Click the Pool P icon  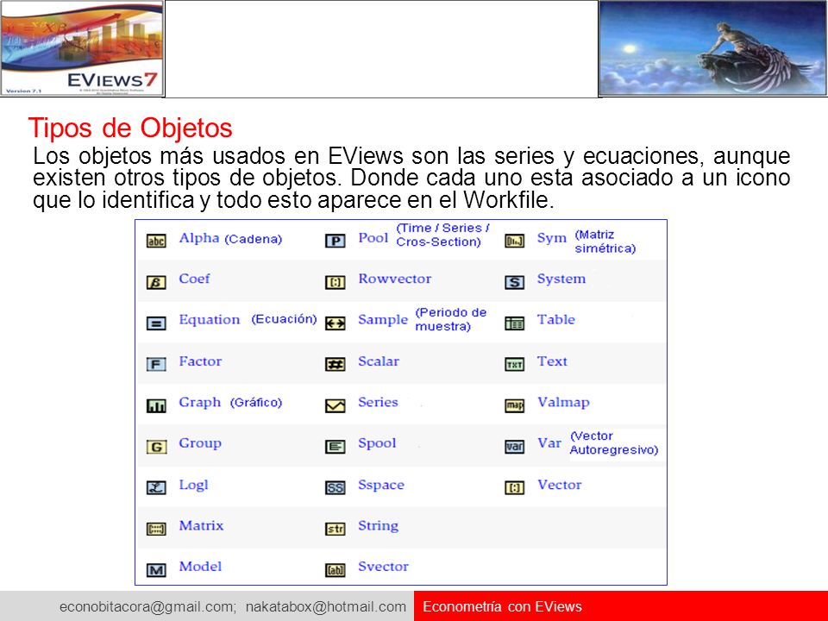coord(336,241)
